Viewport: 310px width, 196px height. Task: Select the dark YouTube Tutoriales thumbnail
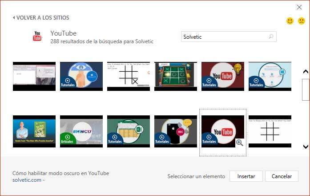(x=223, y=131)
